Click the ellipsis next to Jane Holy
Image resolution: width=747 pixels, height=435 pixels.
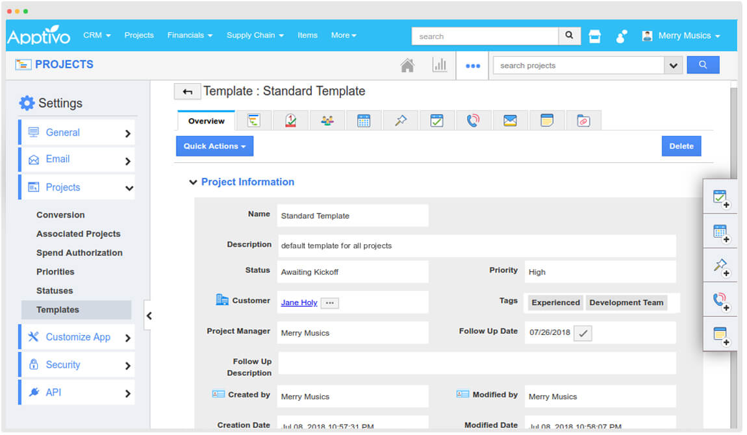click(329, 303)
